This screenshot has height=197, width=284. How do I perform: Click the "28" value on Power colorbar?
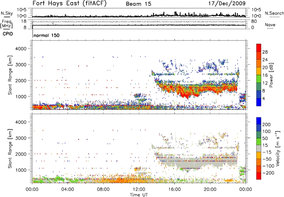pos(265,52)
